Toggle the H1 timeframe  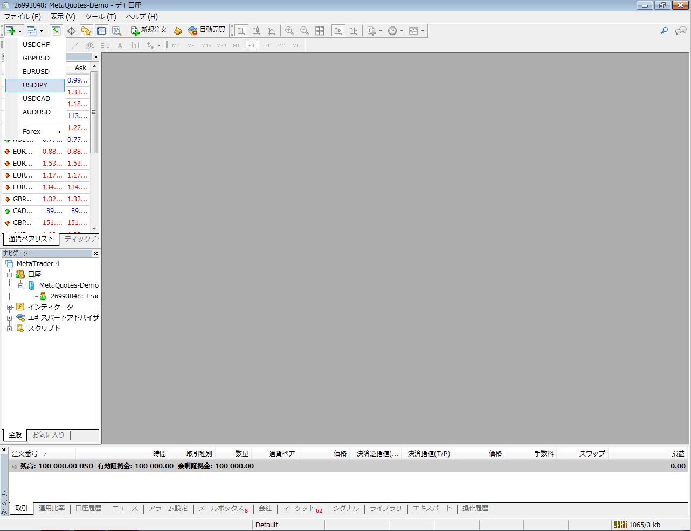pos(236,46)
